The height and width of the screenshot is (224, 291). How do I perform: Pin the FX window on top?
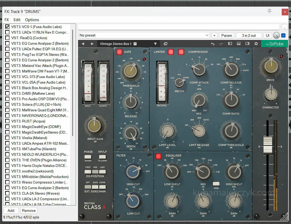click(269, 11)
